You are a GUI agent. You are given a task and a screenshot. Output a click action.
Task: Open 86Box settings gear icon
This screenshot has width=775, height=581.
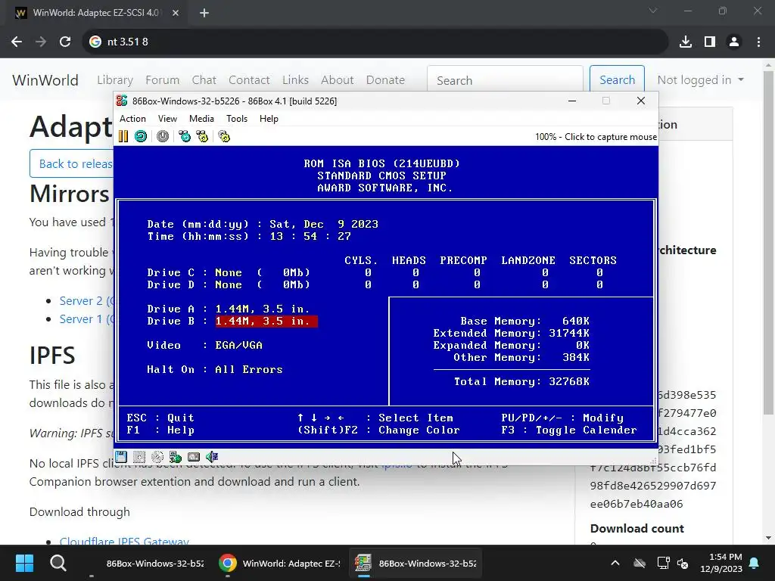pos(224,136)
